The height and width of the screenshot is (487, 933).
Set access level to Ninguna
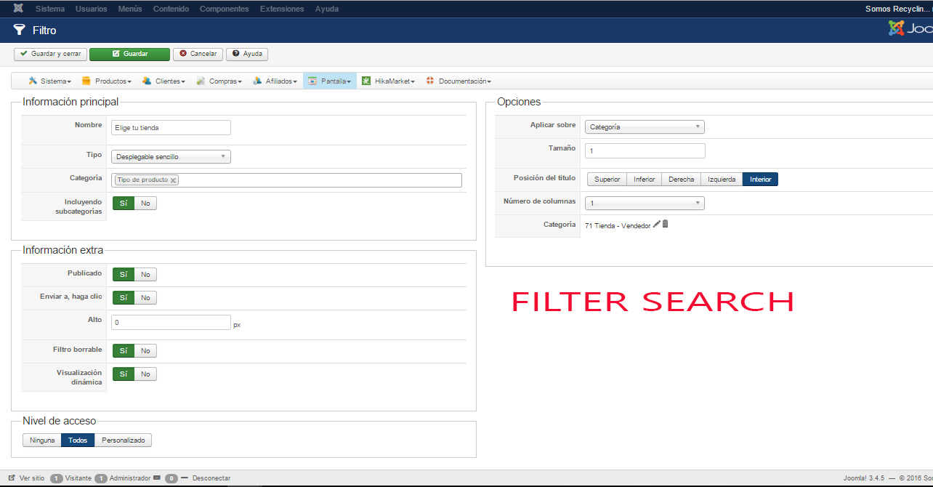[x=42, y=440]
